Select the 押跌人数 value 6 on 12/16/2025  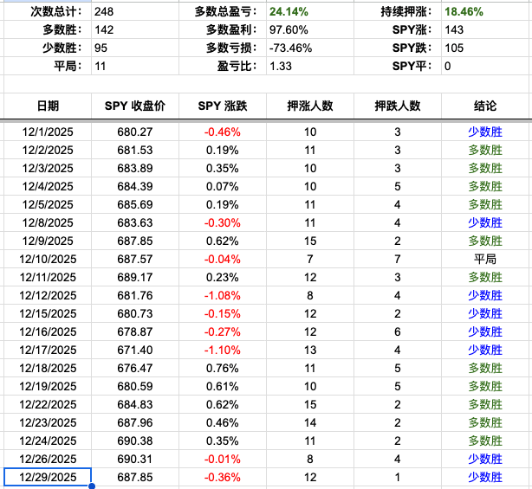398,331
